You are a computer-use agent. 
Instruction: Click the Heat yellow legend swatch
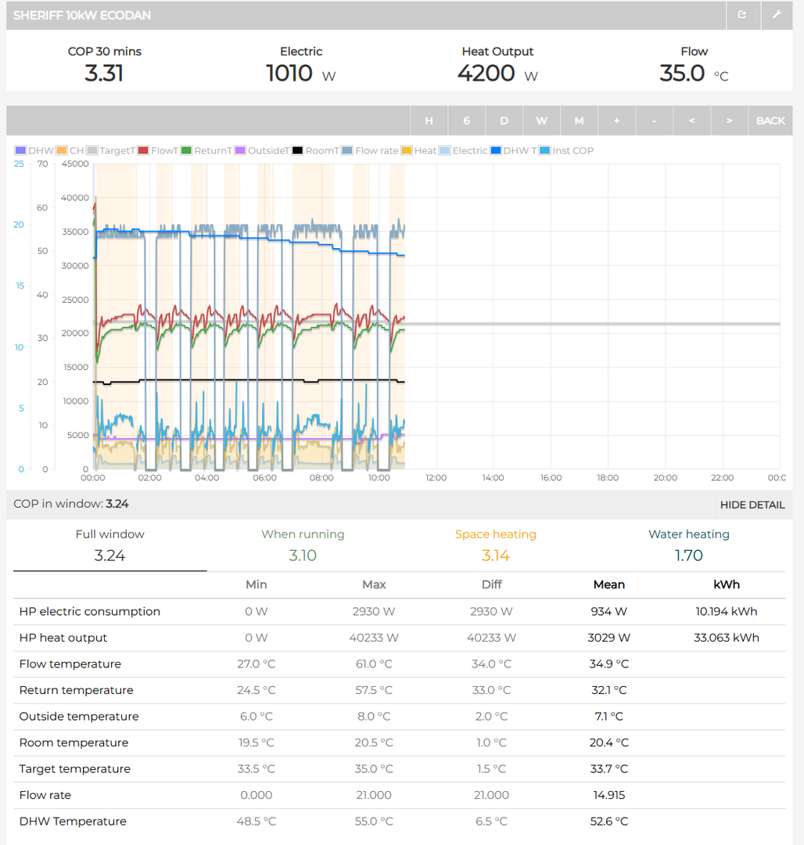(407, 150)
